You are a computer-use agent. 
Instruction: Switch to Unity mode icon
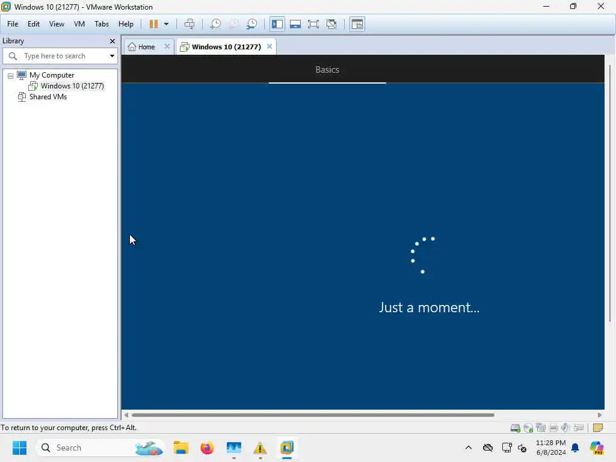[331, 24]
